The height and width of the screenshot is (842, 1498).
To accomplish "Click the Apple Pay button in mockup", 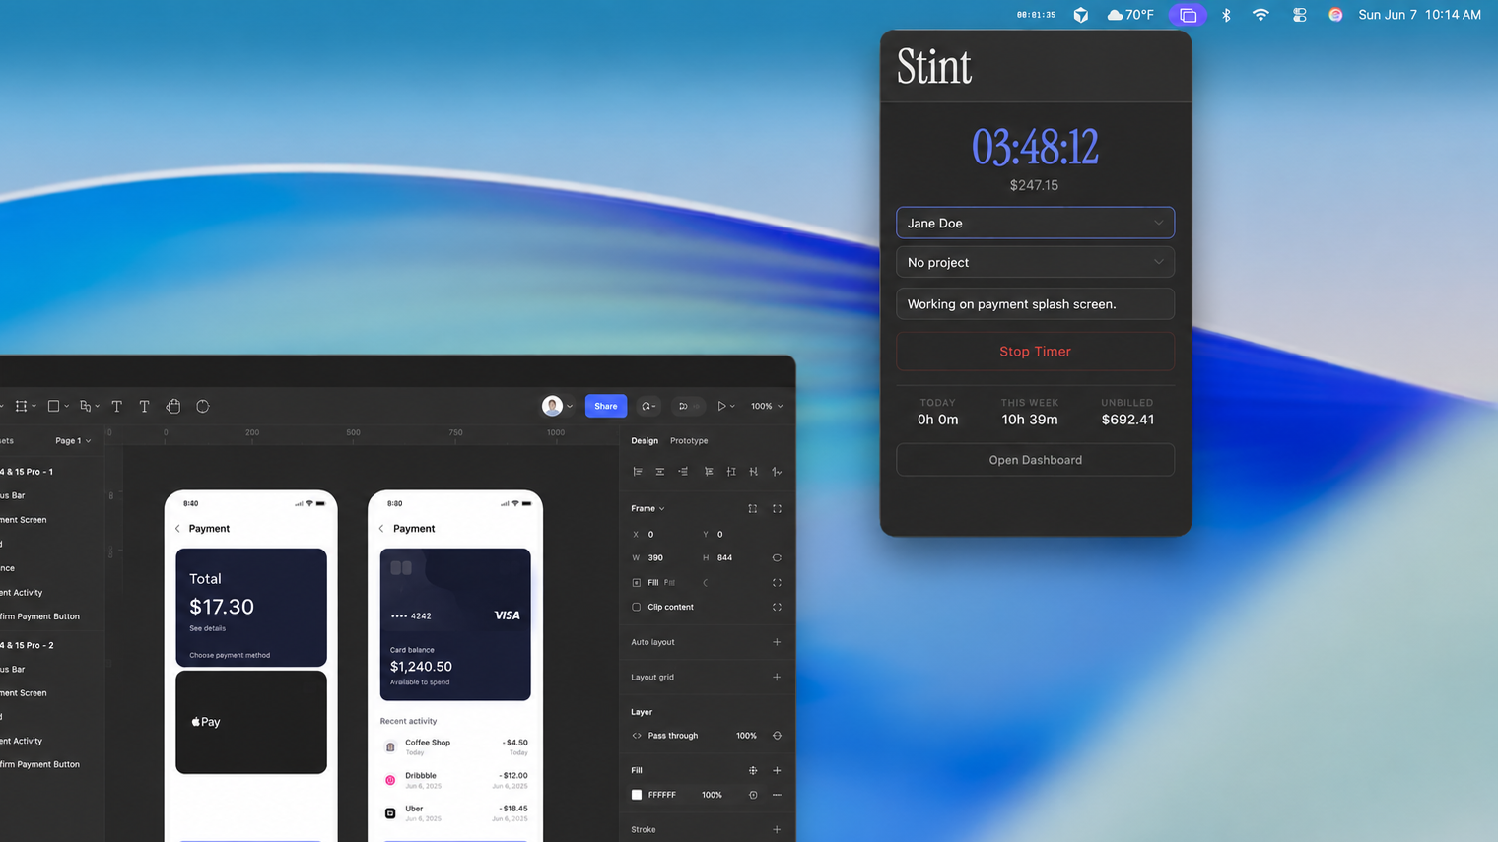I will click(x=251, y=722).
